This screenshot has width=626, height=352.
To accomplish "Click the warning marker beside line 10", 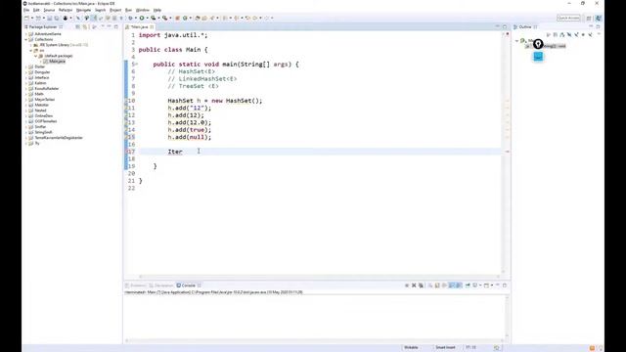I will 126,101.
